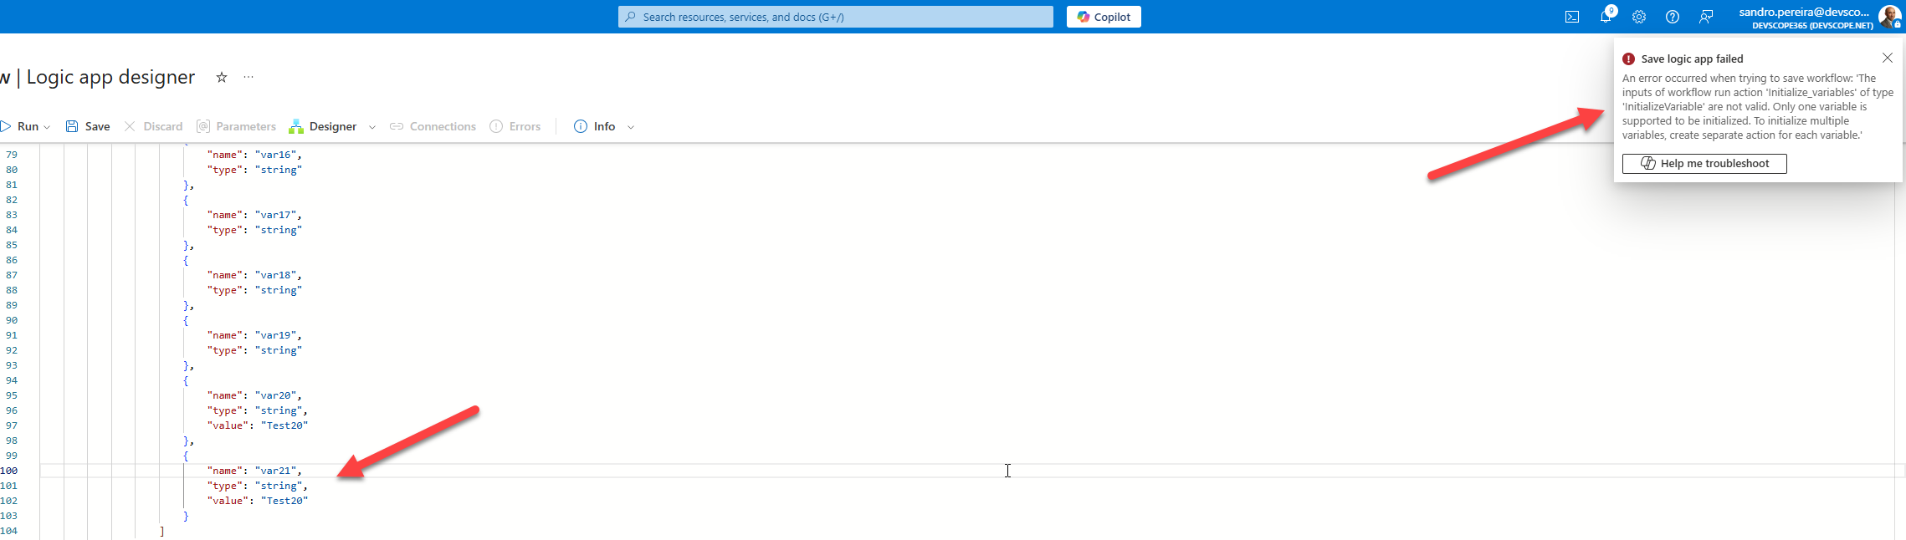Viewport: 1906px width, 540px height.
Task: Expand the Info dropdown chevron
Action: click(631, 127)
